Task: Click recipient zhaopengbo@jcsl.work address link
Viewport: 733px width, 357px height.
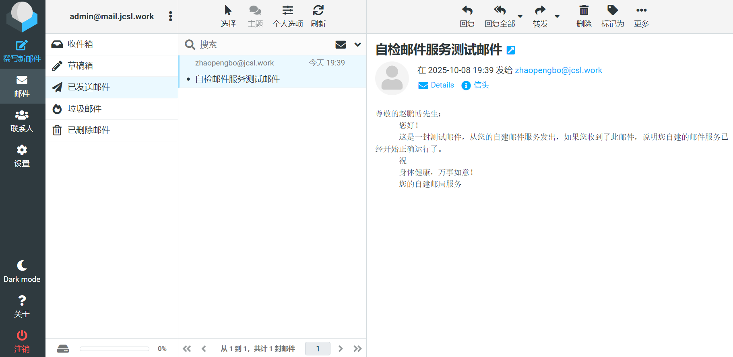Action: (558, 70)
